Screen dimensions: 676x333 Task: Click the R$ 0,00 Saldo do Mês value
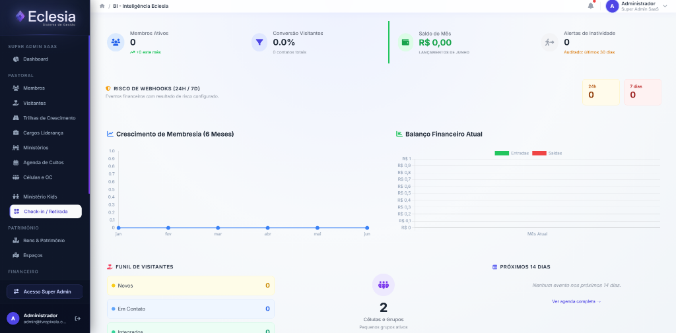click(x=435, y=43)
